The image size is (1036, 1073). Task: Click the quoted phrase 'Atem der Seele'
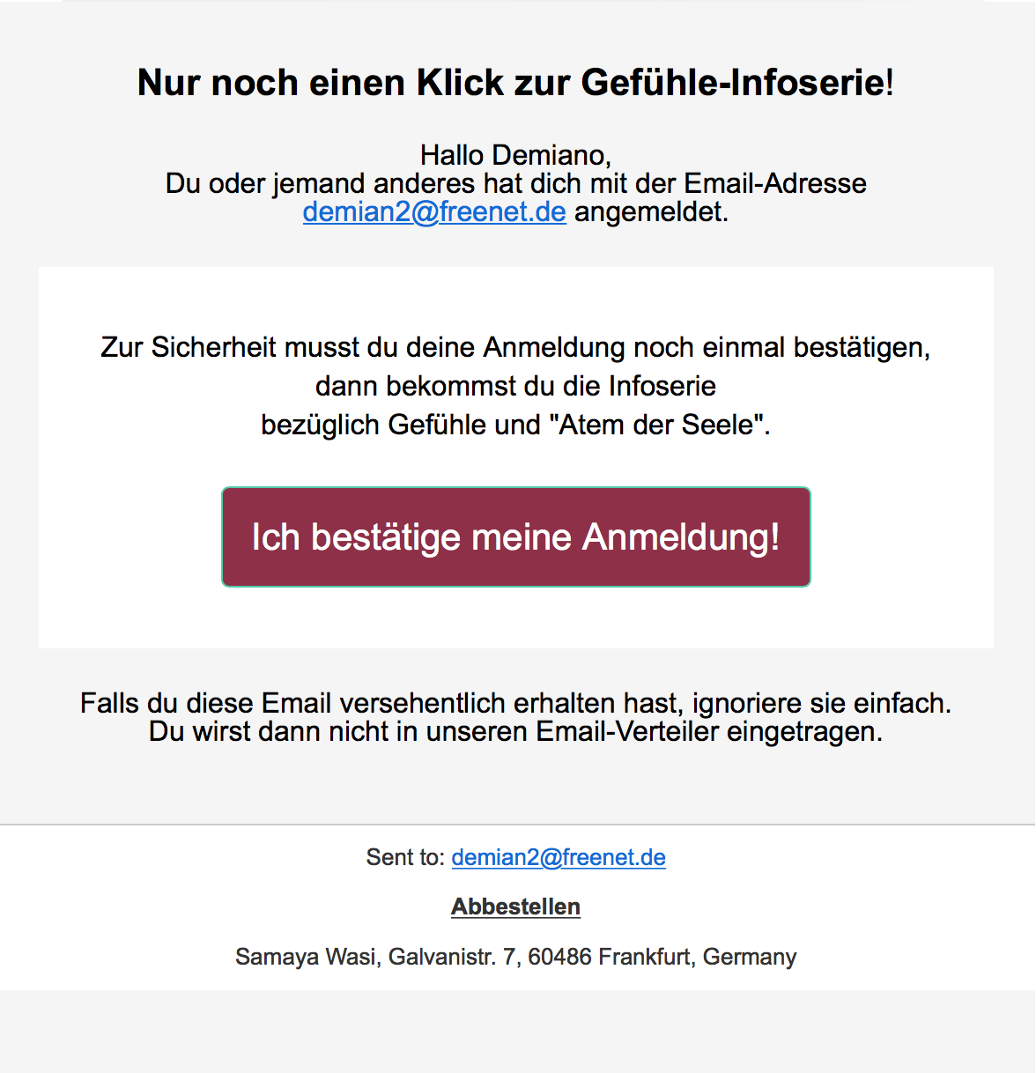657,425
